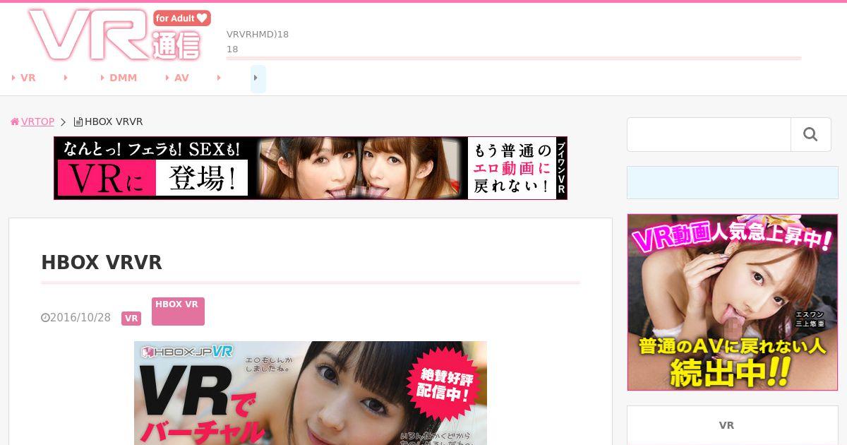Image resolution: width=847 pixels, height=445 pixels.
Task: Select the DMM navigation menu item
Action: click(x=119, y=78)
